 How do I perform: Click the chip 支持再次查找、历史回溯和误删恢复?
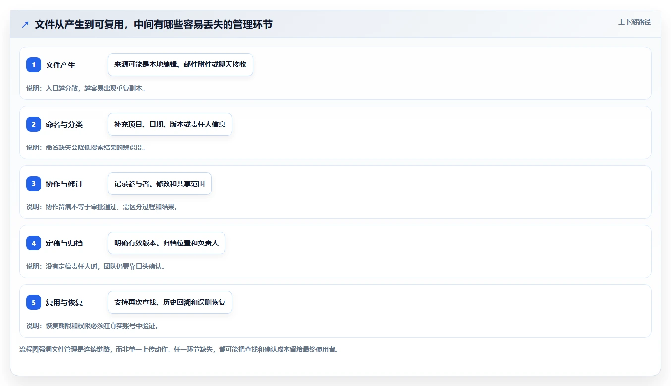pyautogui.click(x=170, y=302)
